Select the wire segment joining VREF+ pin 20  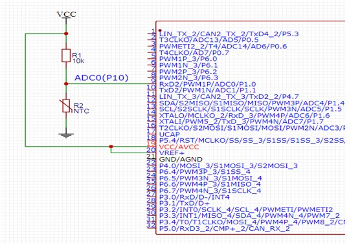(129, 153)
